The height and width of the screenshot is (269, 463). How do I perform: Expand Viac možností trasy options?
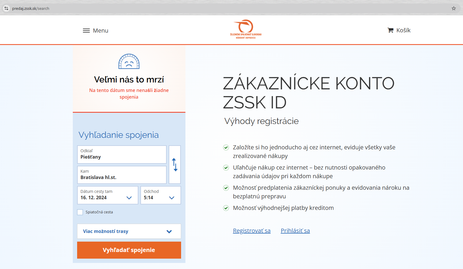129,231
